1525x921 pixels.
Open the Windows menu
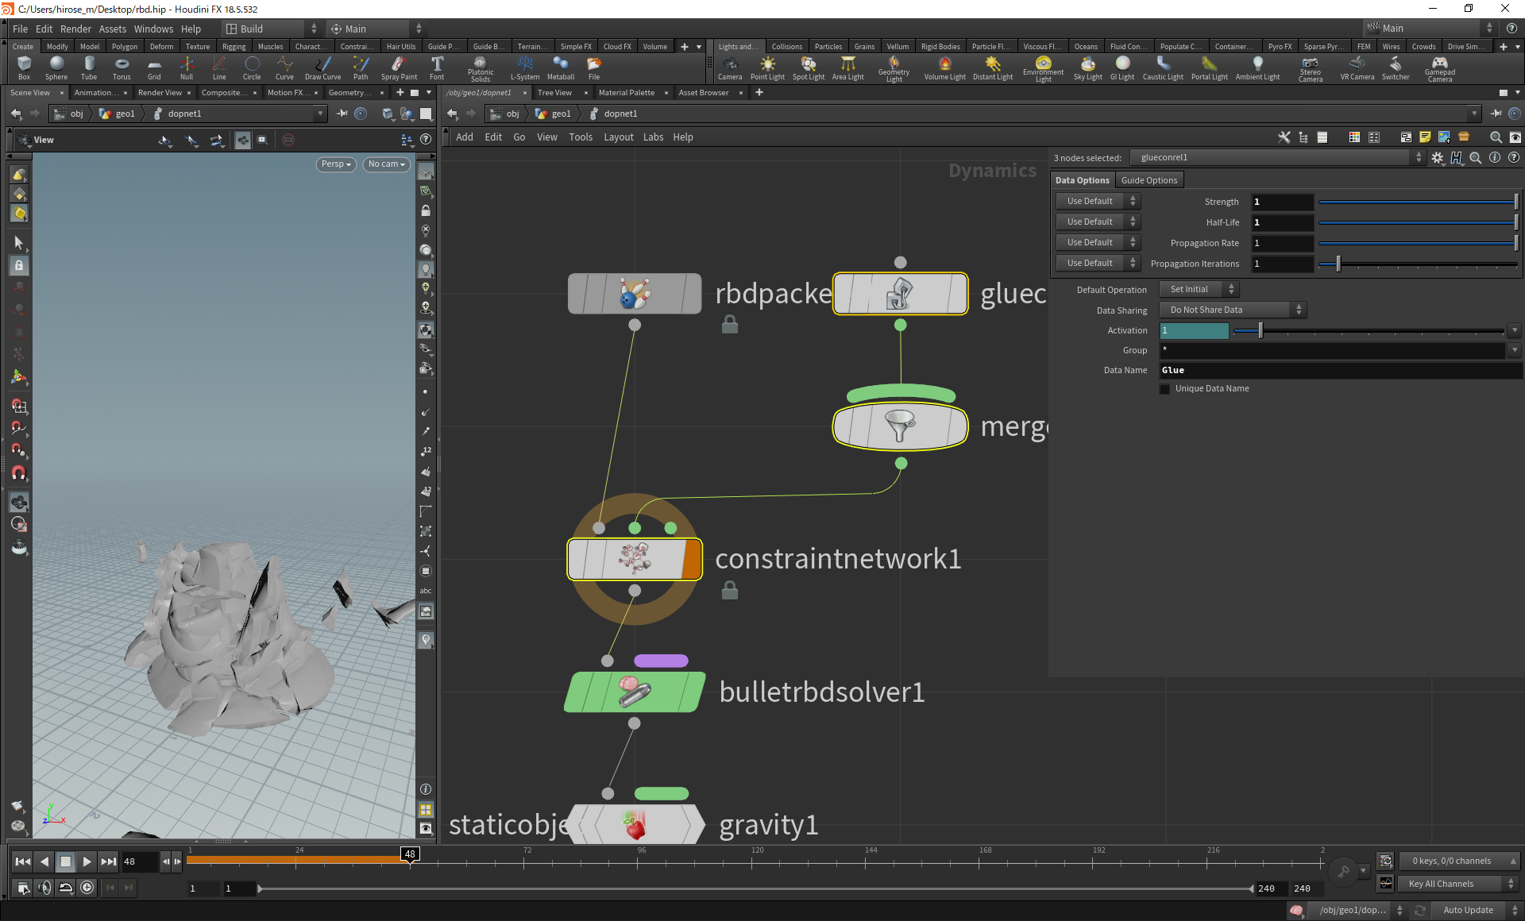[153, 29]
